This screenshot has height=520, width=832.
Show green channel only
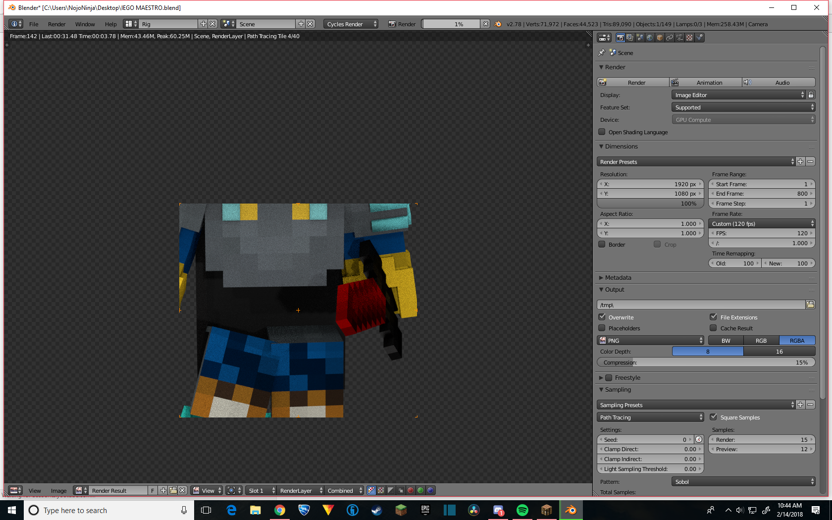tap(420, 490)
